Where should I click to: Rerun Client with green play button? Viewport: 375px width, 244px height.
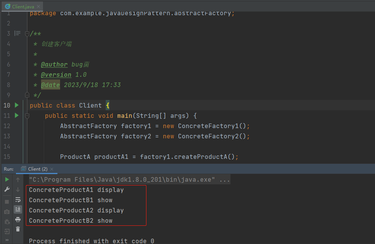pyautogui.click(x=7, y=179)
